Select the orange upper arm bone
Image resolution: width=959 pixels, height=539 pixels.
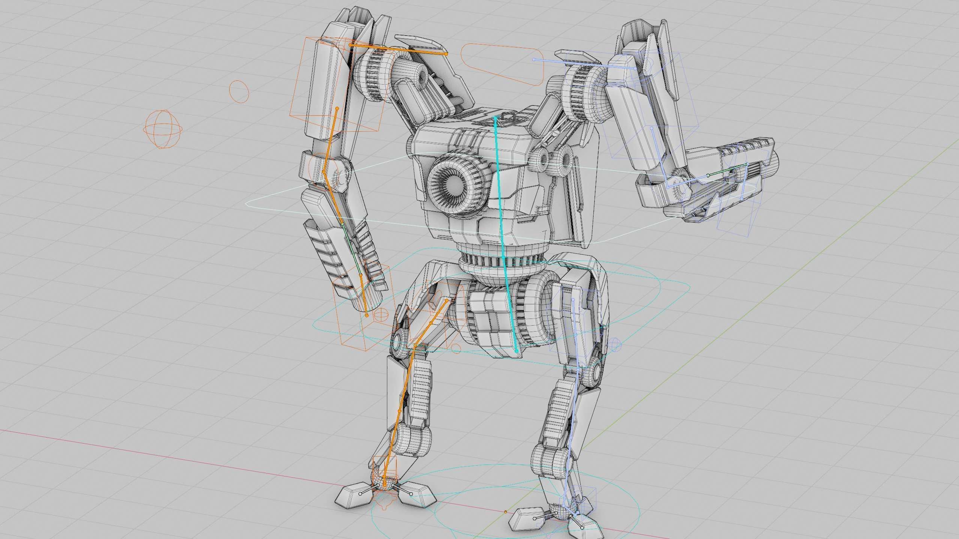(x=330, y=140)
